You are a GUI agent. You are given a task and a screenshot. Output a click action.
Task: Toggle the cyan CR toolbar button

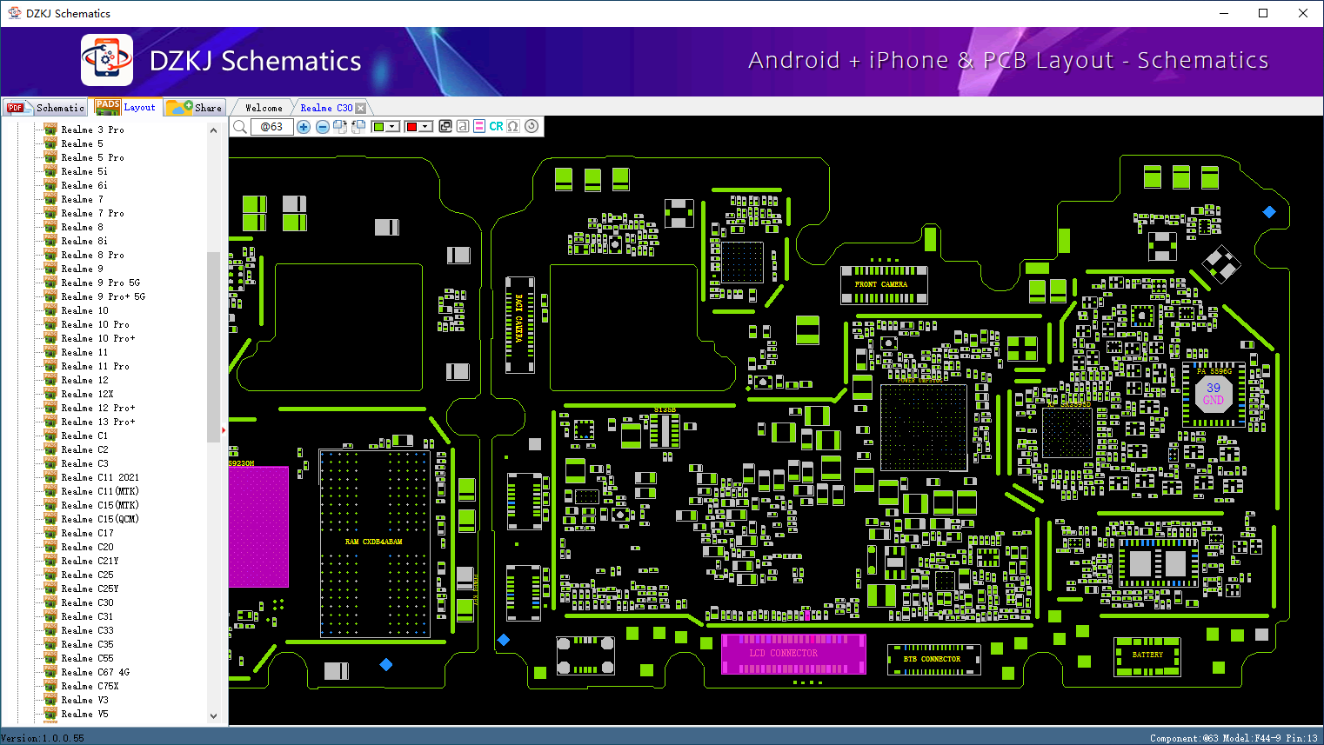point(496,126)
